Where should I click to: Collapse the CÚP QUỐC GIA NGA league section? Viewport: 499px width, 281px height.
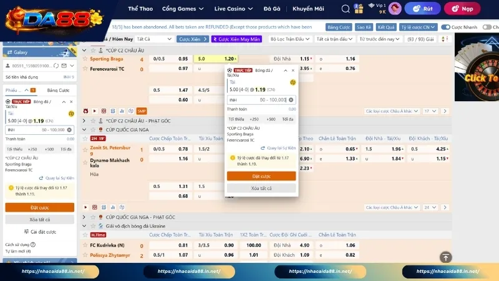coord(85,129)
